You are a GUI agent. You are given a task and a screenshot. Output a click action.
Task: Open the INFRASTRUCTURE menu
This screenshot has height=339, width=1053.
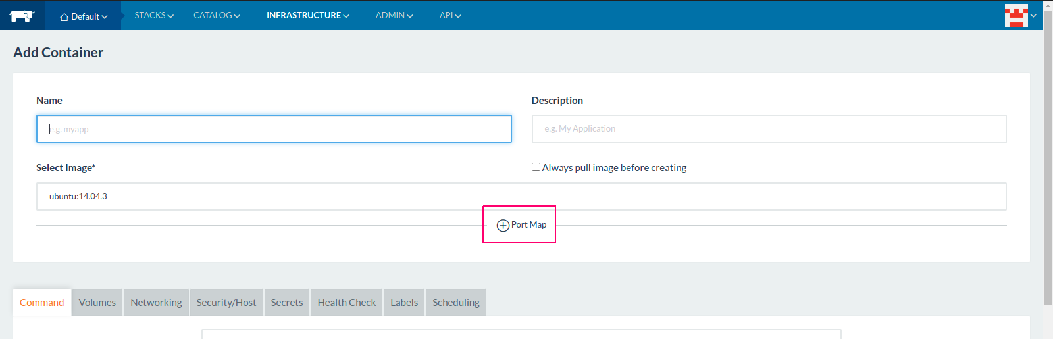click(x=307, y=15)
